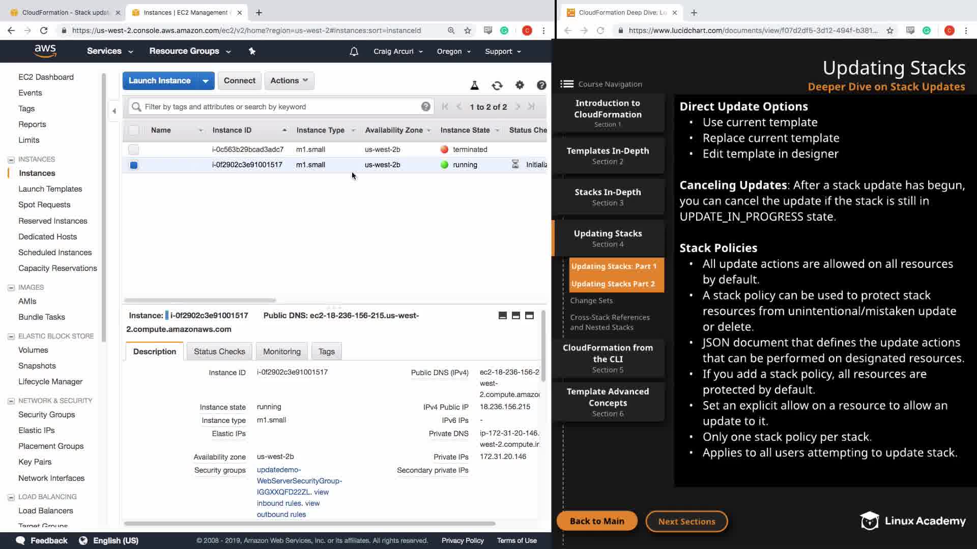
Task: Uncheck the running instance row checkbox
Action: pyautogui.click(x=134, y=165)
